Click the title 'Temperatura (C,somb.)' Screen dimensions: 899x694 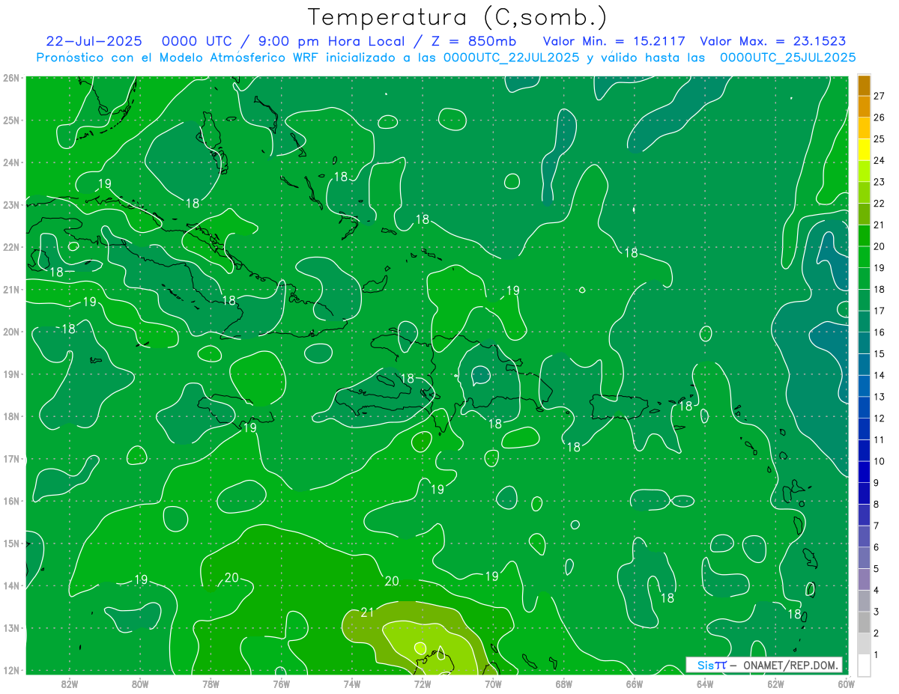coord(458,17)
